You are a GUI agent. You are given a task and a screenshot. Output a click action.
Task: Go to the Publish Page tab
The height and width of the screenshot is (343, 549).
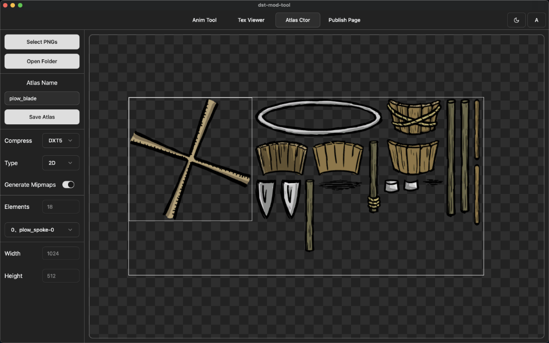pos(344,20)
